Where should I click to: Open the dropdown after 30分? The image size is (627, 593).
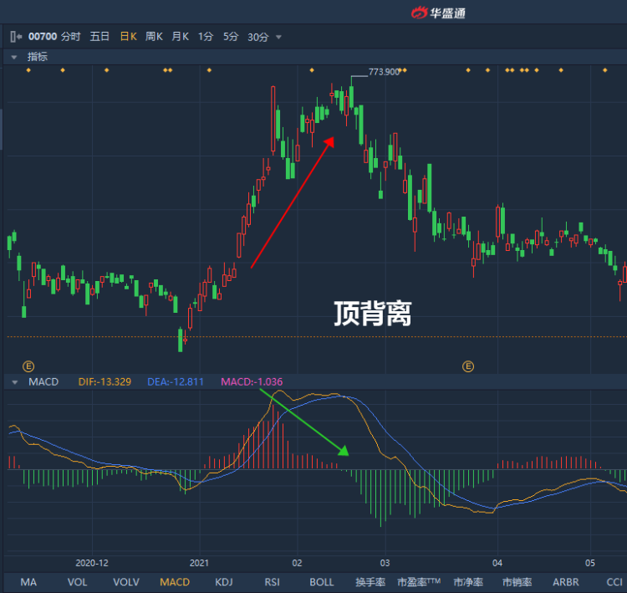coord(278,37)
